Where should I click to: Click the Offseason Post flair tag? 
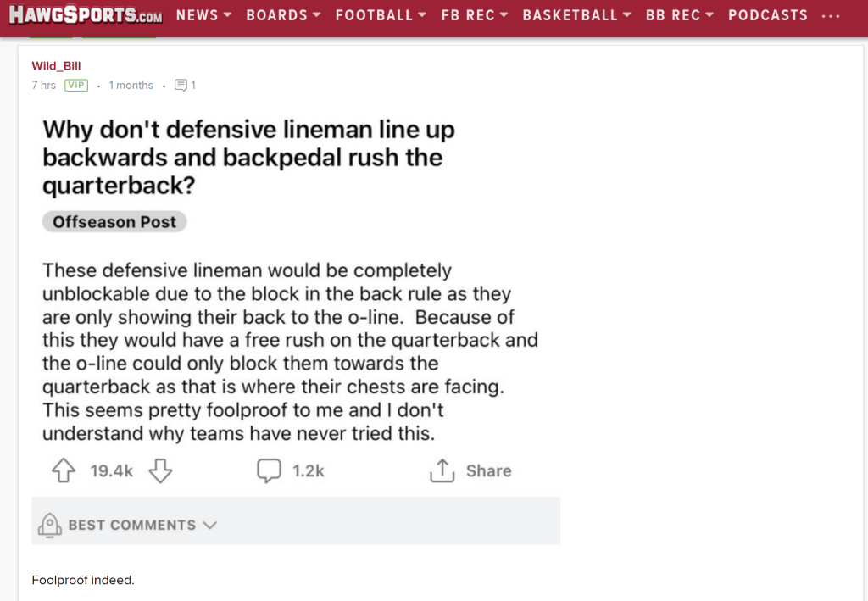pyautogui.click(x=114, y=222)
